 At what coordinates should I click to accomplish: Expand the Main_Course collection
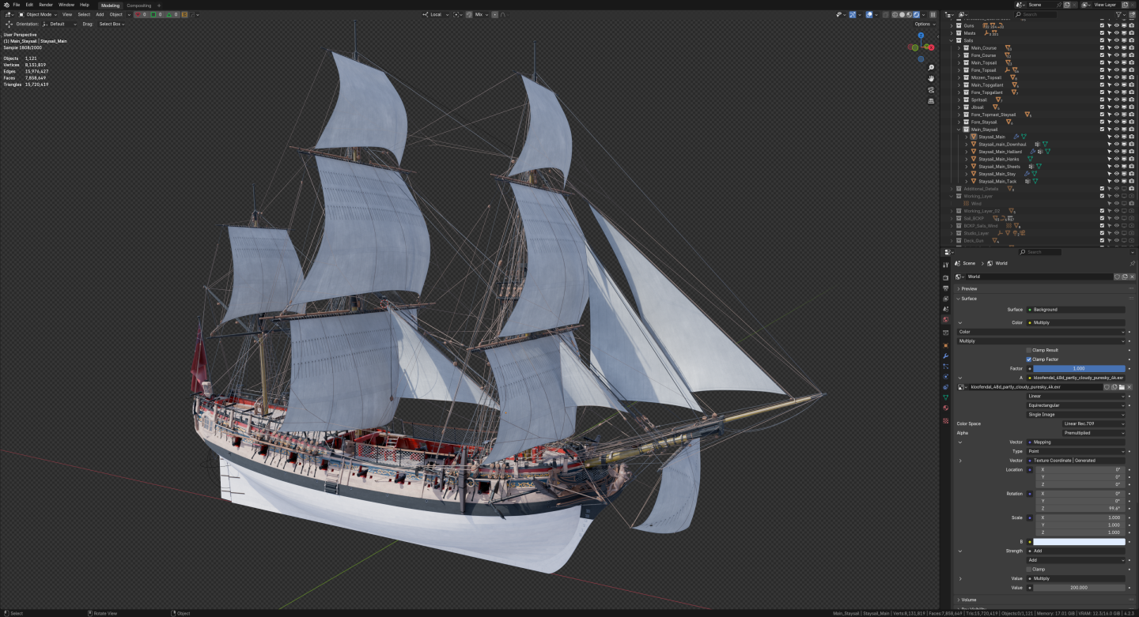[959, 48]
